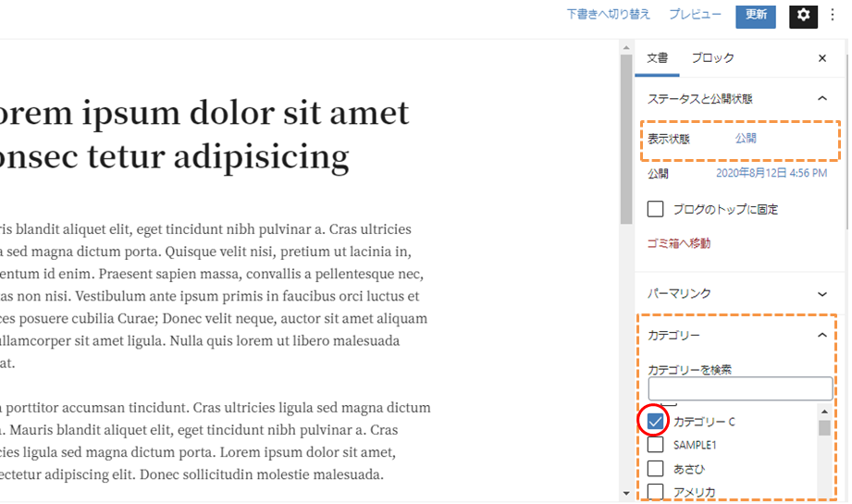The width and height of the screenshot is (852, 504).
Task: Click the 公開 visibility status link
Action: point(746,139)
